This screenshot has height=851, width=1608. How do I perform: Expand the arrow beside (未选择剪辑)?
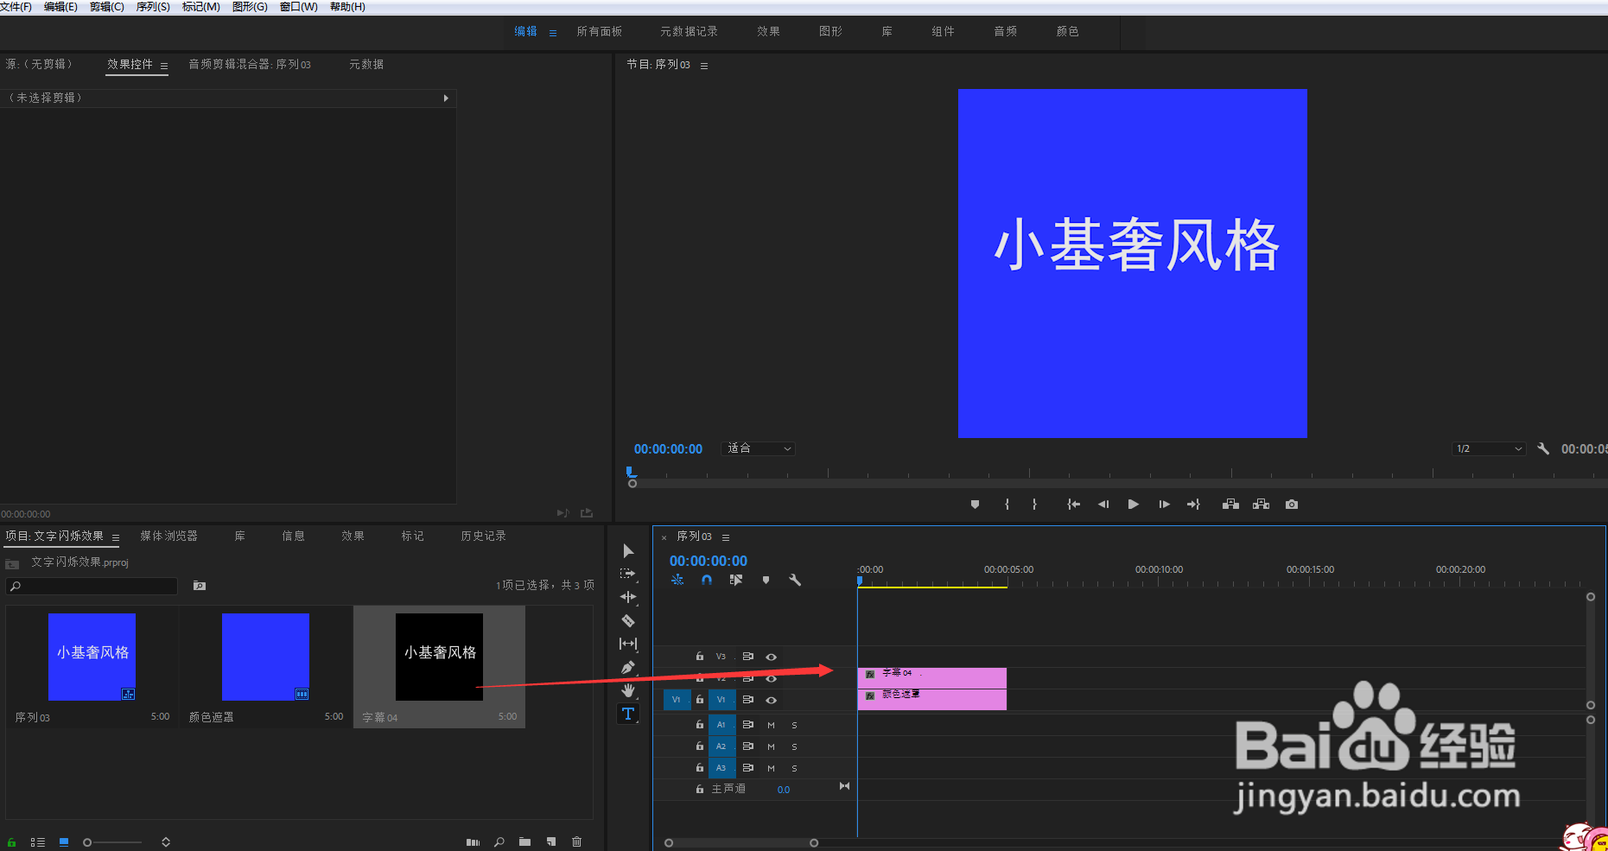point(446,98)
